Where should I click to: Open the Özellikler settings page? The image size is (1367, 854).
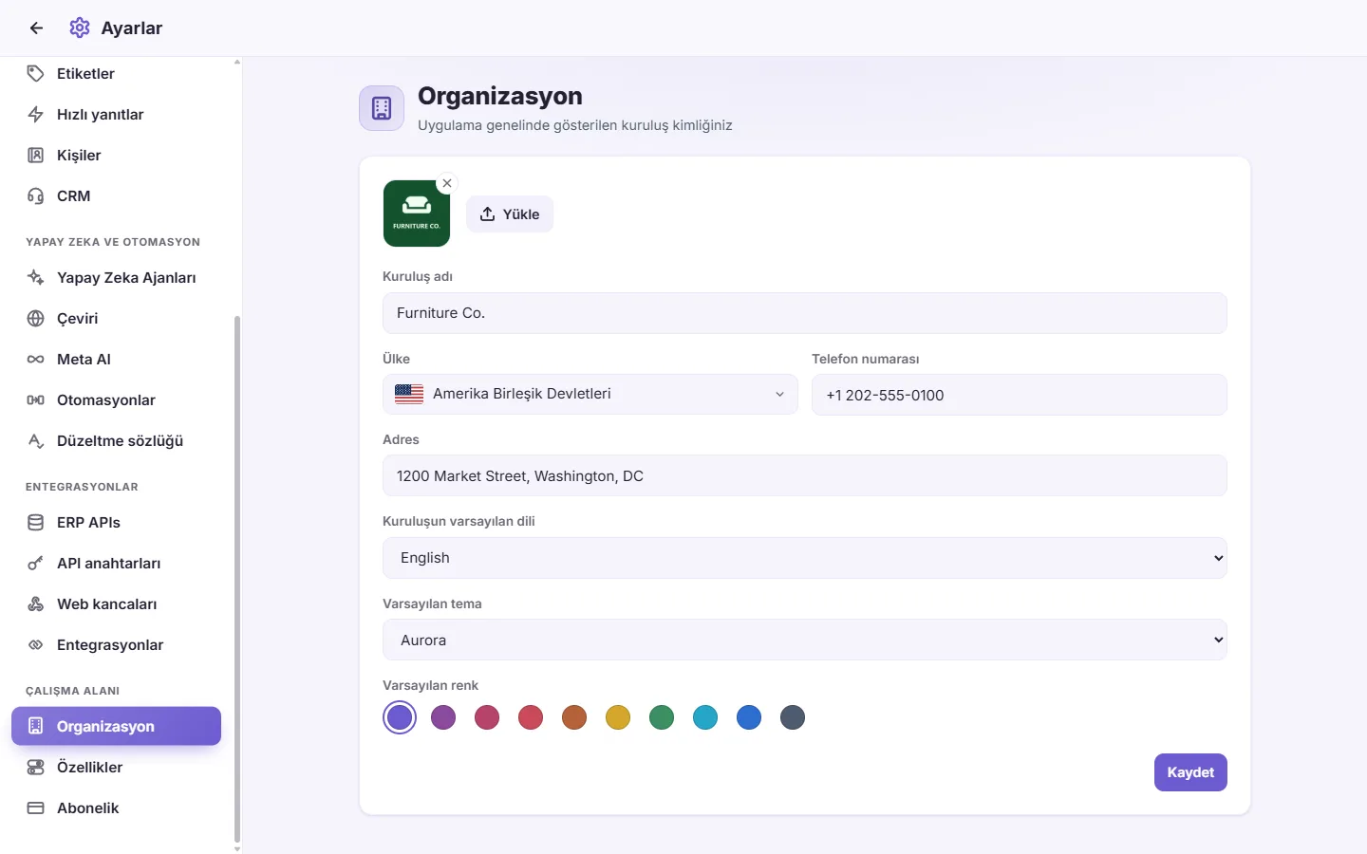pyautogui.click(x=116, y=768)
